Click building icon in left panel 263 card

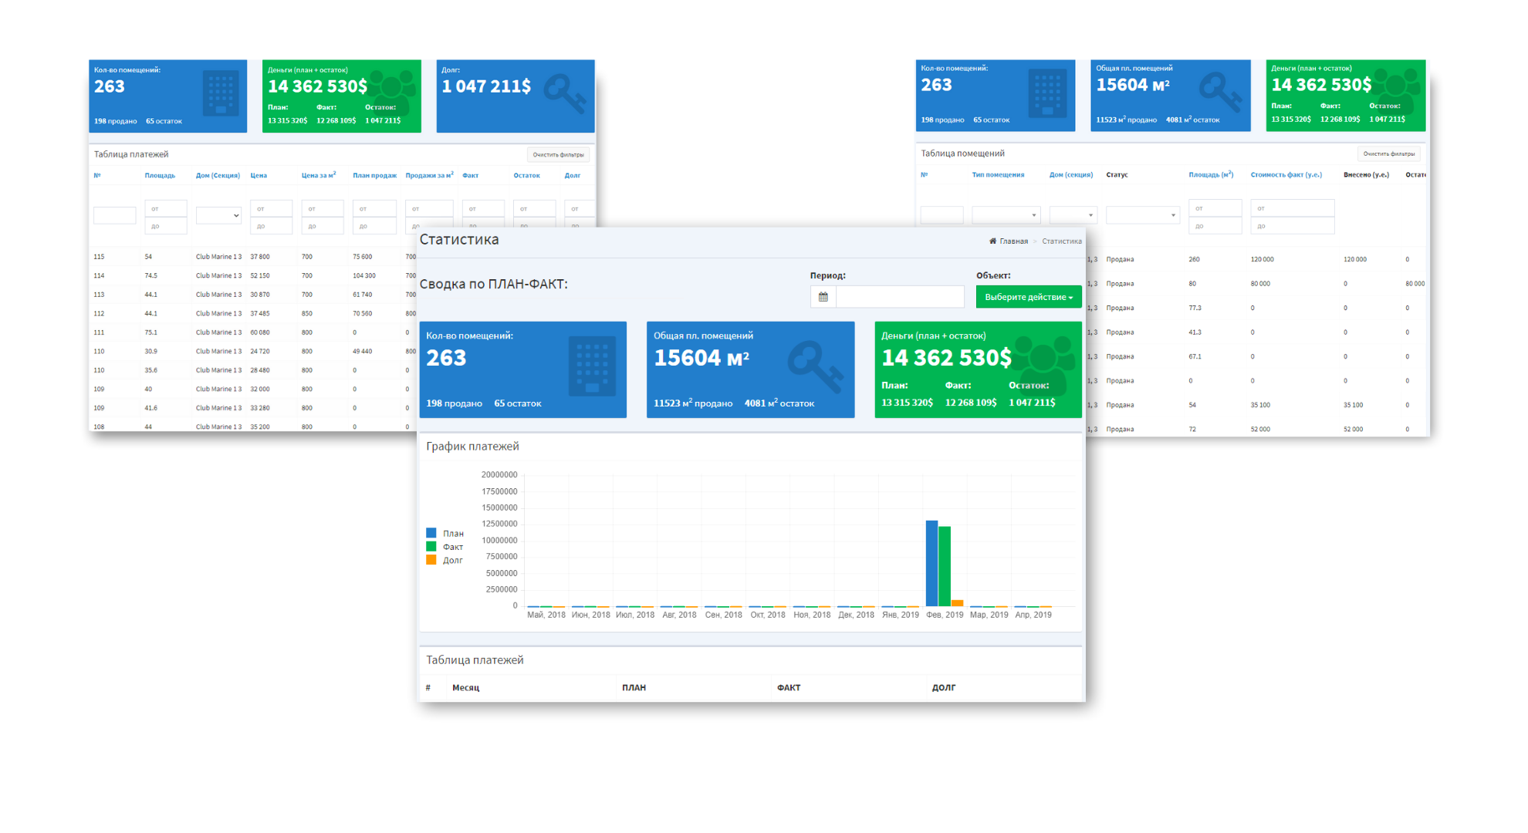coord(221,93)
